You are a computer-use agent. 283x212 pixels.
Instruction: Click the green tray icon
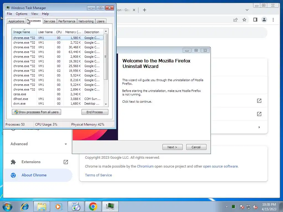click(x=234, y=207)
